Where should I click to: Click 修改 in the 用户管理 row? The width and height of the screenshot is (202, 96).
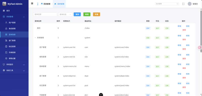coord(188,45)
